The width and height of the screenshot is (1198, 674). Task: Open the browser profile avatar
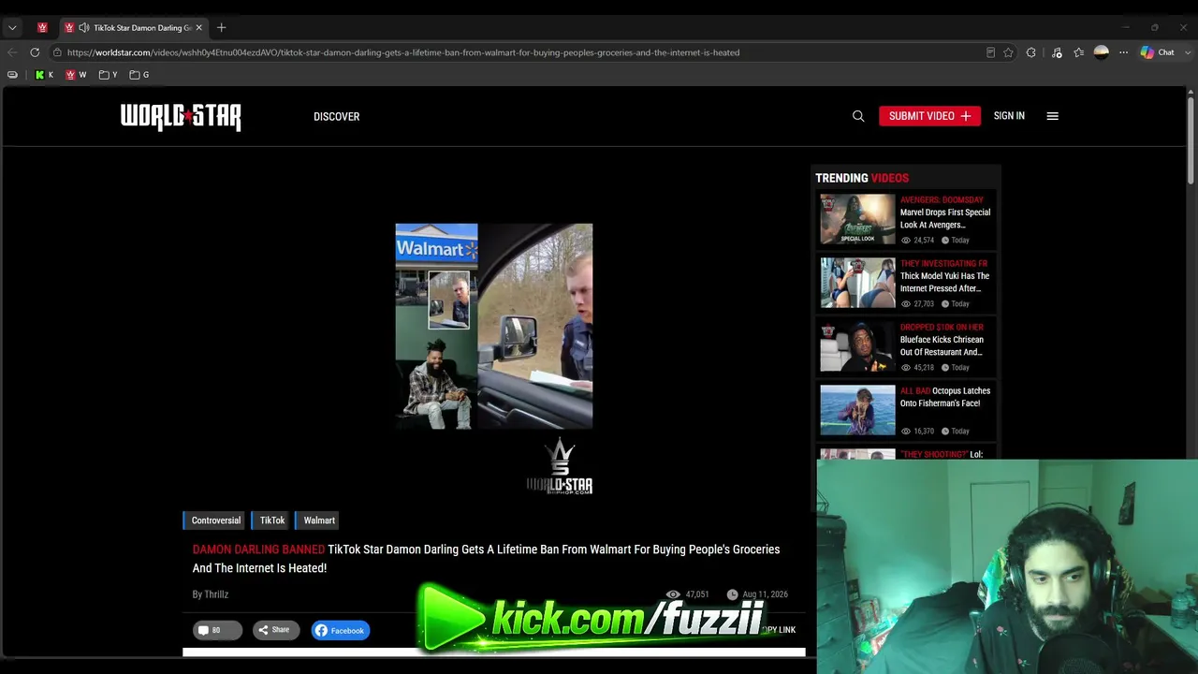tap(1102, 52)
